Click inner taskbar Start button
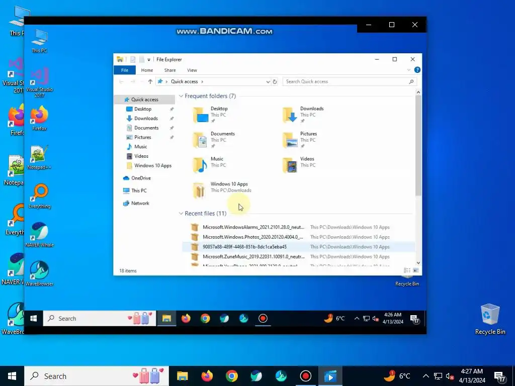The width and height of the screenshot is (515, 386). [34, 318]
